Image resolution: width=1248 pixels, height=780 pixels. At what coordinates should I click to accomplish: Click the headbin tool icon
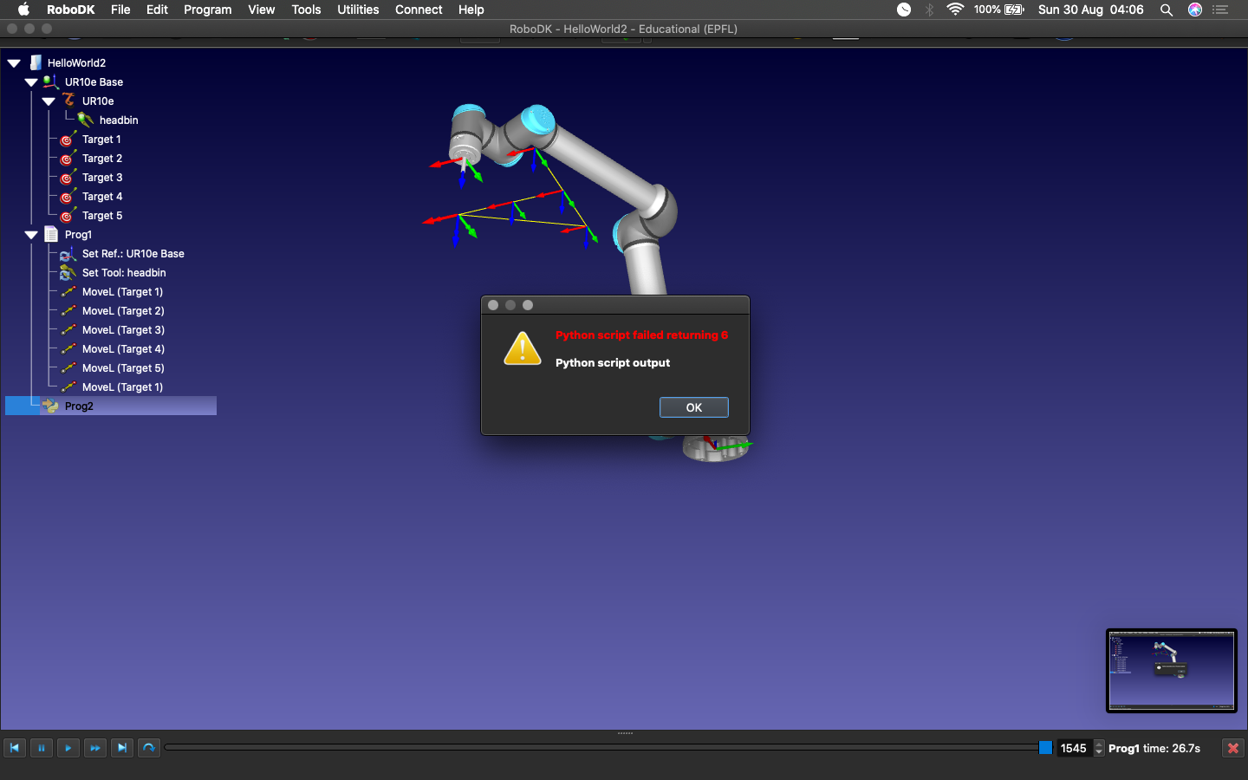click(85, 120)
